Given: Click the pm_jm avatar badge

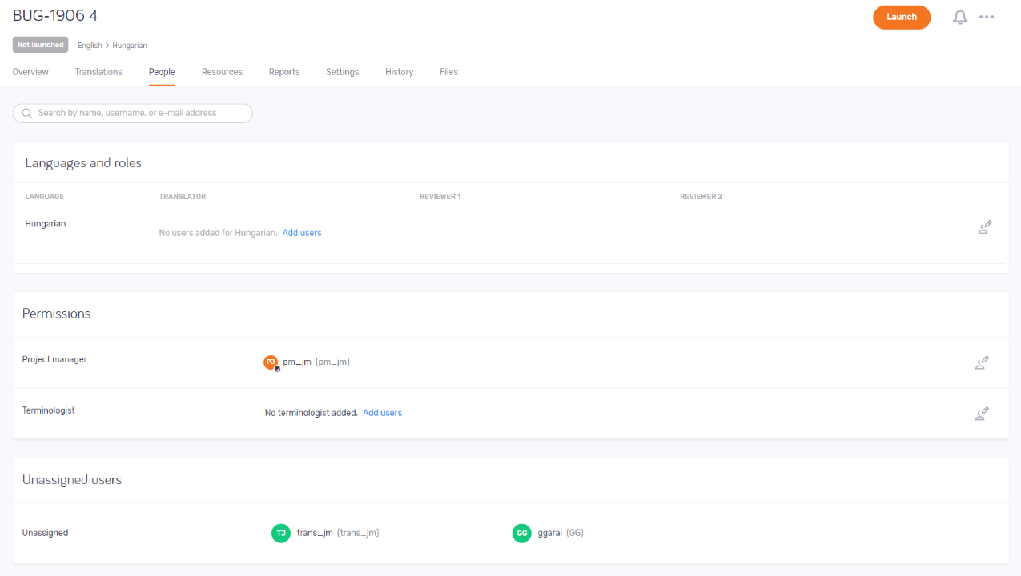Looking at the screenshot, I should click(x=271, y=362).
